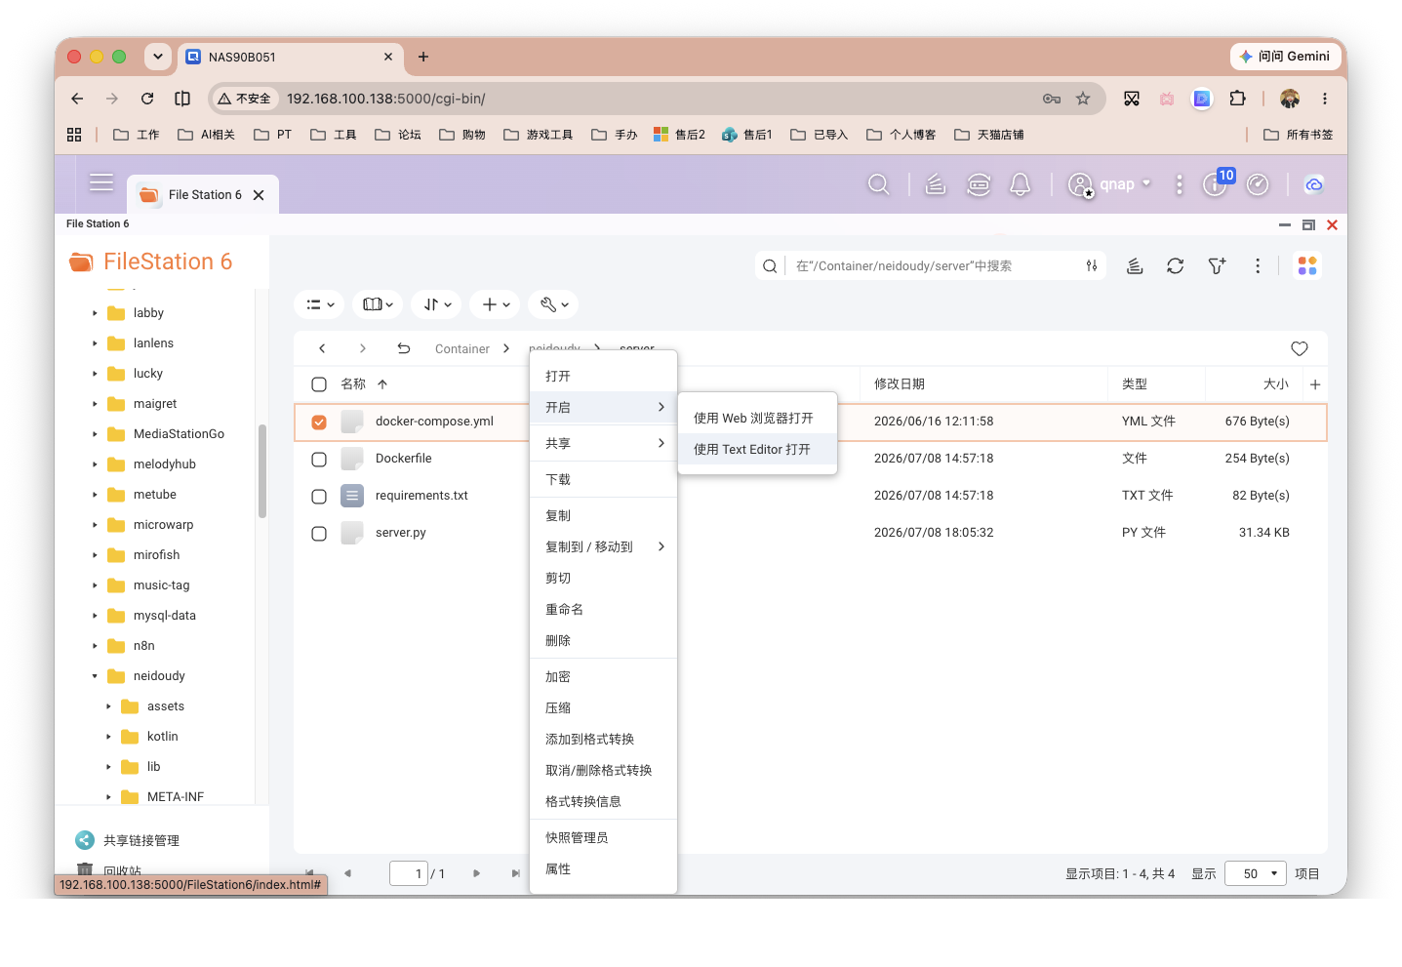The image size is (1402, 967).
Task: Open Chrome extensions puzzle icon
Action: 1238,99
